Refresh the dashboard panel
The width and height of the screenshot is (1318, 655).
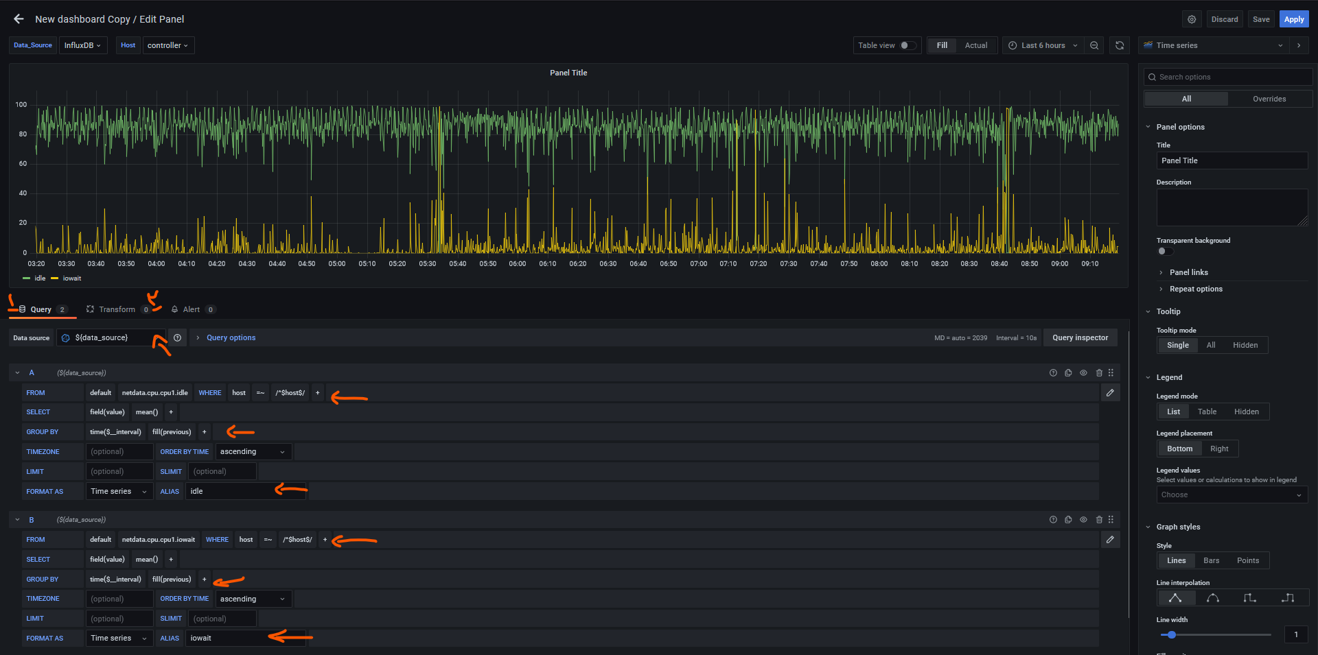1120,45
